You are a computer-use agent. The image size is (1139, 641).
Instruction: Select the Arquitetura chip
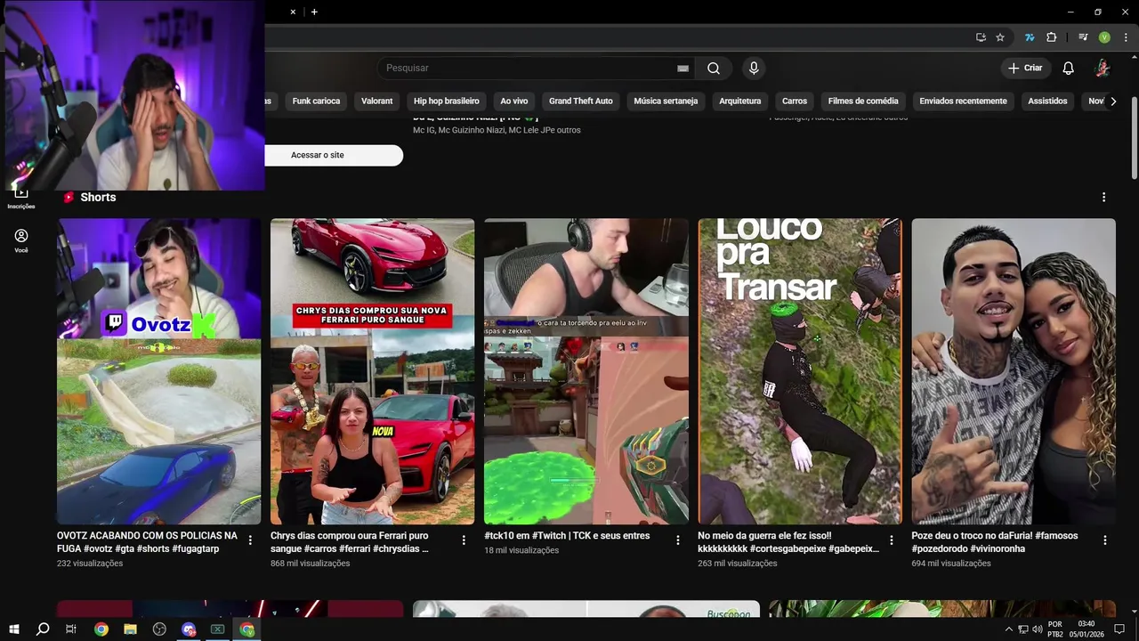click(x=740, y=101)
